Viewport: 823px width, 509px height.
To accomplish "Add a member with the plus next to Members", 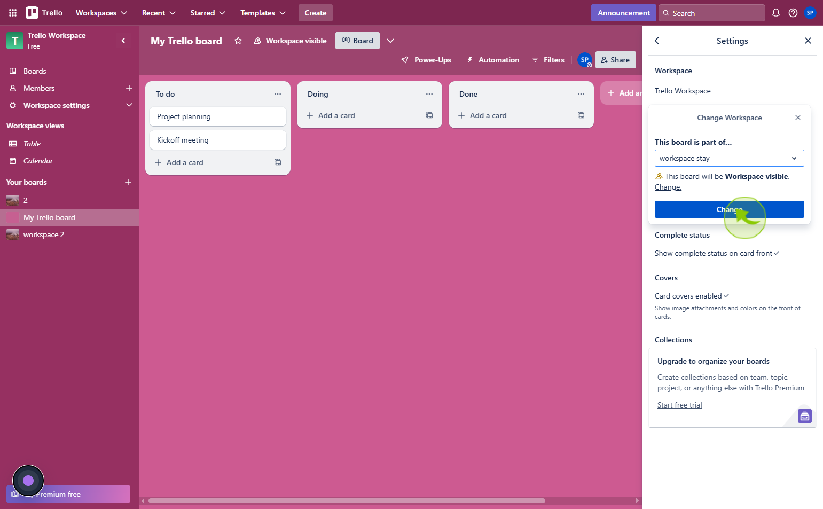I will click(129, 88).
